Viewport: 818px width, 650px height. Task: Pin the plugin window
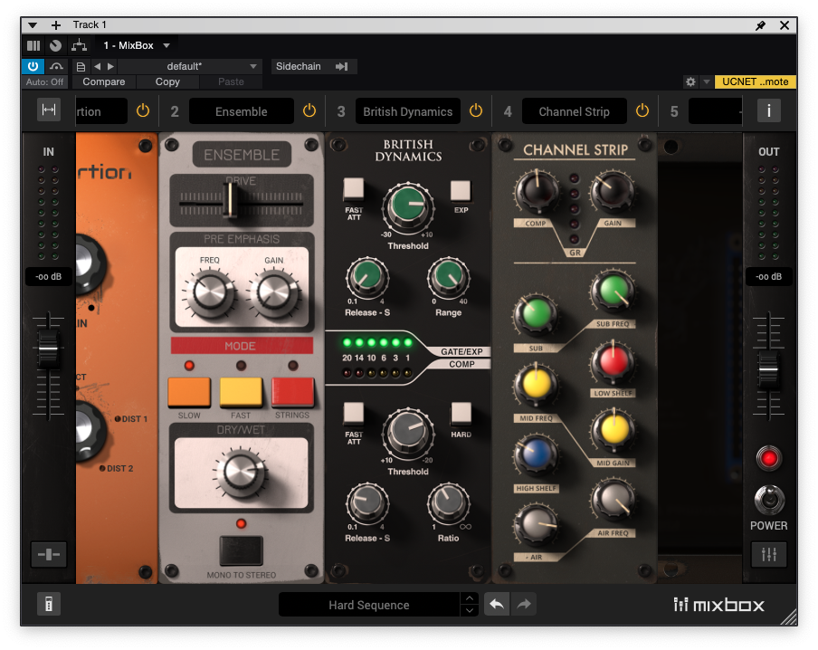click(x=761, y=25)
